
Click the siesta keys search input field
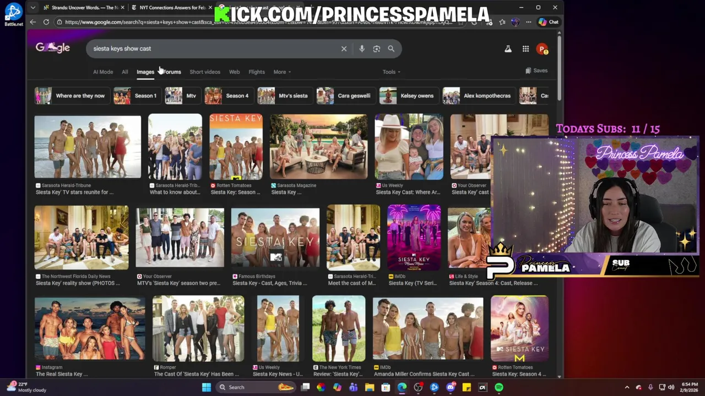(215, 49)
